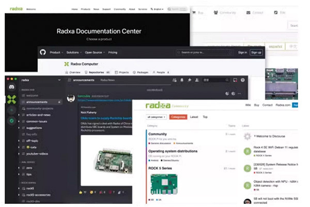The height and width of the screenshot is (207, 310).
Task: Click the GitHub Sign up button
Action: coord(256,52)
